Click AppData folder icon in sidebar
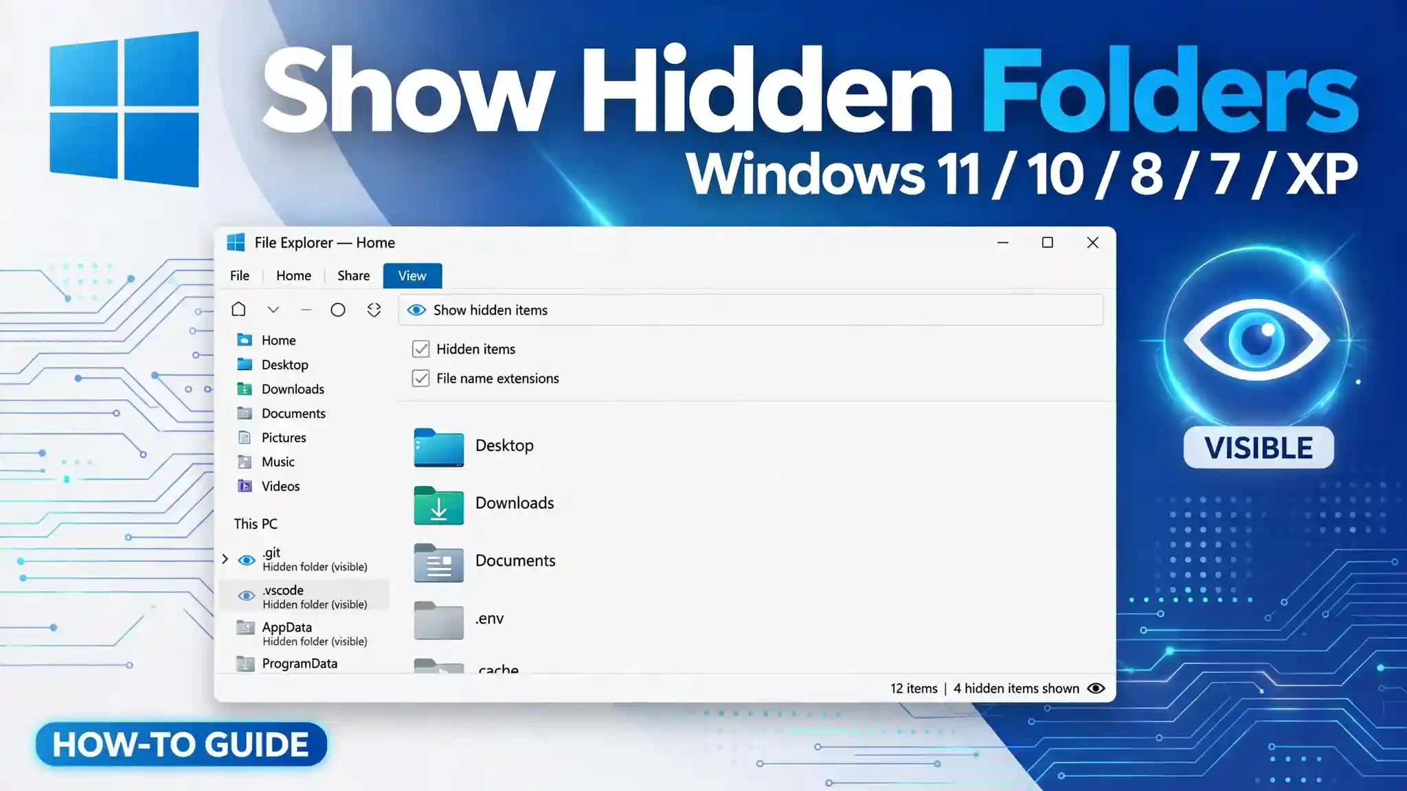This screenshot has height=791, width=1407. [x=245, y=627]
